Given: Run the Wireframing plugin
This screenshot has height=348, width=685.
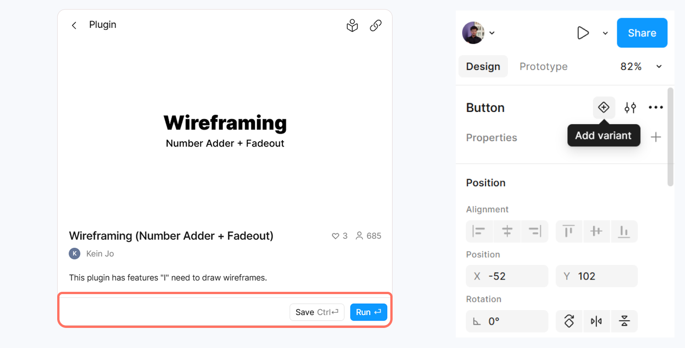Looking at the screenshot, I should pos(368,312).
